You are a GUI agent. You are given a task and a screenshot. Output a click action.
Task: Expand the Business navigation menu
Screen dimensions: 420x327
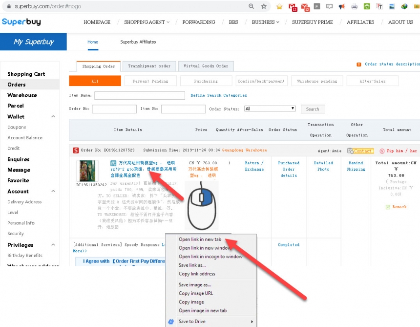point(266,22)
